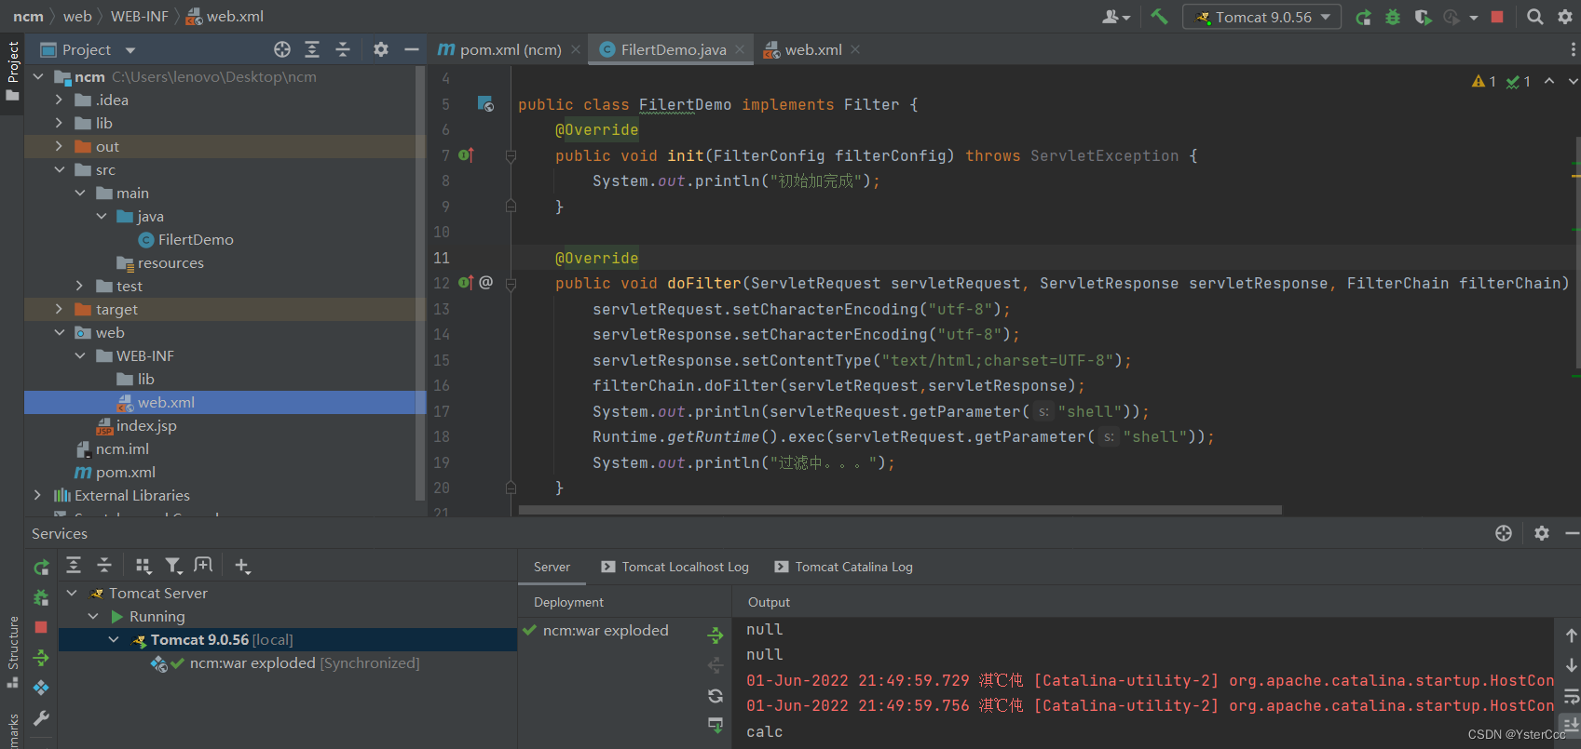Rerun server from Services toolbar

(41, 568)
